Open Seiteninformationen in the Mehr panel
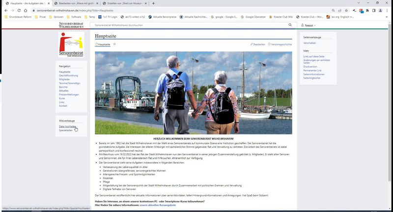The width and height of the screenshot is (393, 212). [314, 74]
